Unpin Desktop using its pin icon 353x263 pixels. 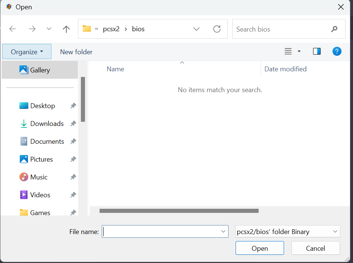pos(73,106)
